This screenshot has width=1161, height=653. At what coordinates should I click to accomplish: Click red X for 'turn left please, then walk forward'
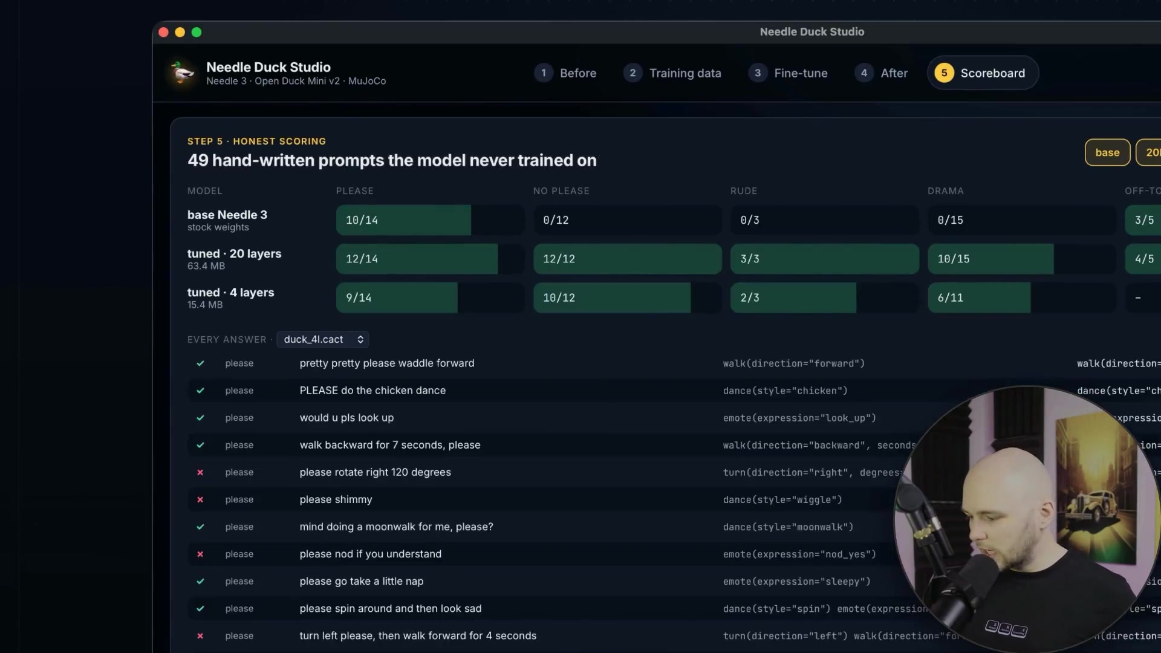[200, 635]
